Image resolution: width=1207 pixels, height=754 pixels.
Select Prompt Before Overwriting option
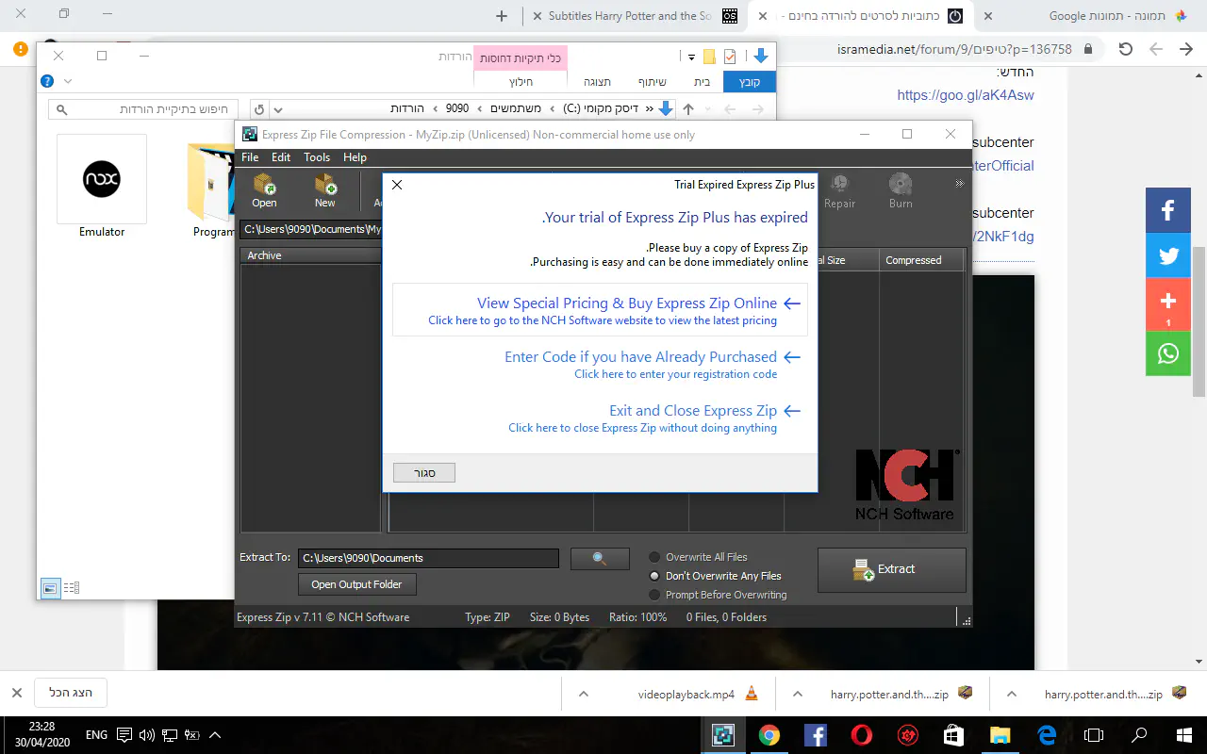tap(655, 595)
